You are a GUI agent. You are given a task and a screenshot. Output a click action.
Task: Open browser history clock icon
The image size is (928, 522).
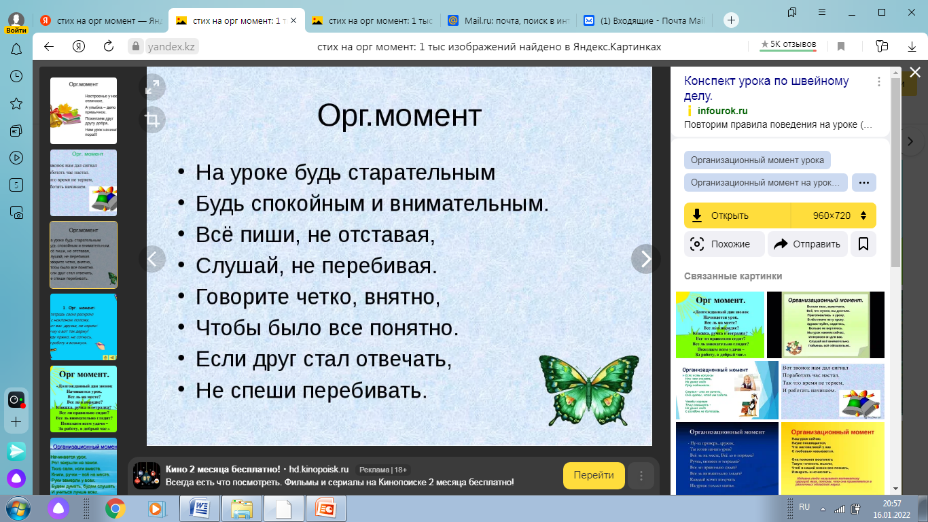[16, 76]
